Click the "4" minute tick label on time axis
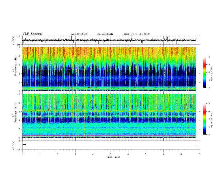Image resolution: width=224 pixels, height=173 pixels. 93,154
